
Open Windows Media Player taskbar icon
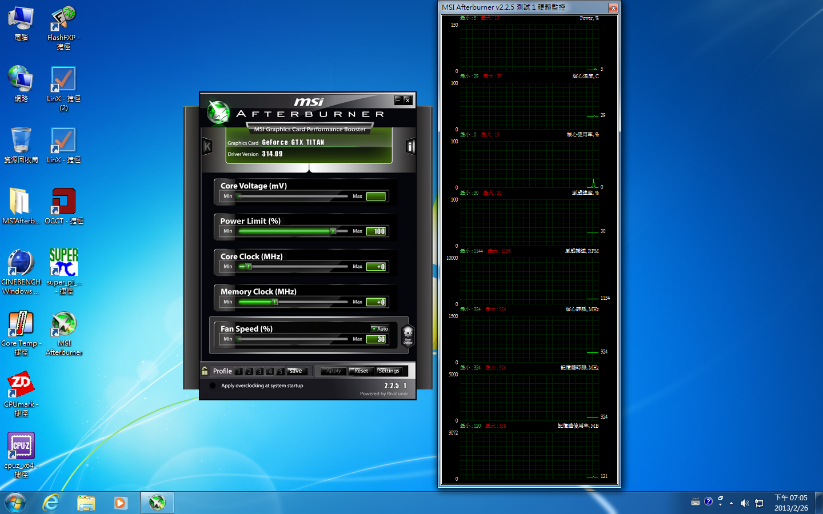tap(121, 503)
